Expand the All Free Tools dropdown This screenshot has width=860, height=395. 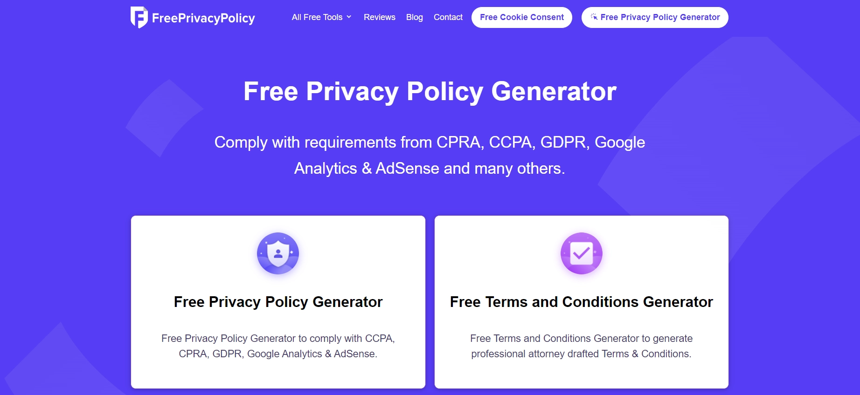(x=321, y=17)
